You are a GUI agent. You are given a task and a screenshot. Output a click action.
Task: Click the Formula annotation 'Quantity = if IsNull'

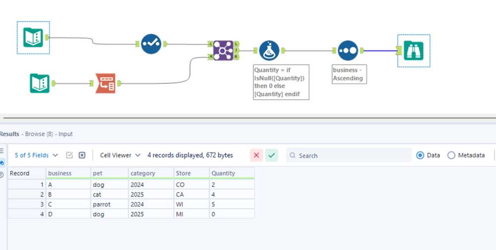pyautogui.click(x=281, y=82)
